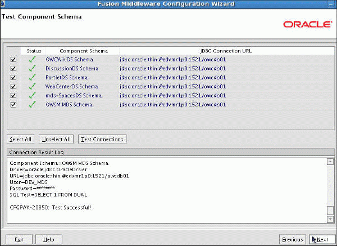337x246 pixels.
Task: Click the Component Schema column header
Action: (x=83, y=51)
